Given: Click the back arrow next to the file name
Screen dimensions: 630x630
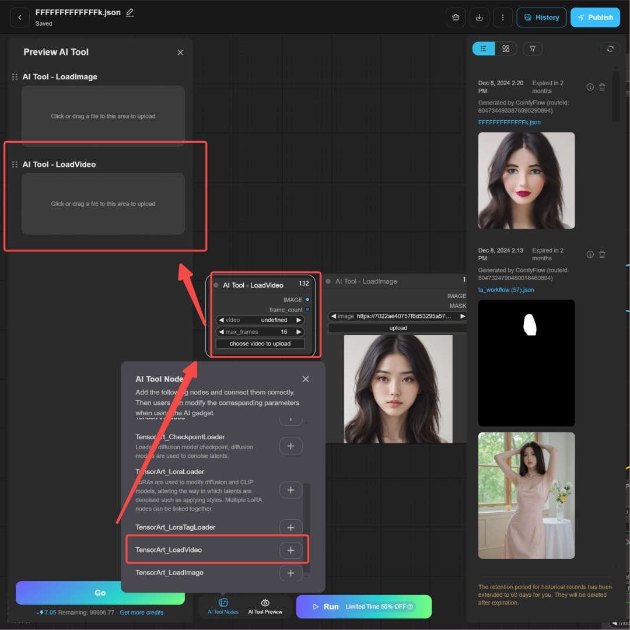Looking at the screenshot, I should click(x=20, y=17).
